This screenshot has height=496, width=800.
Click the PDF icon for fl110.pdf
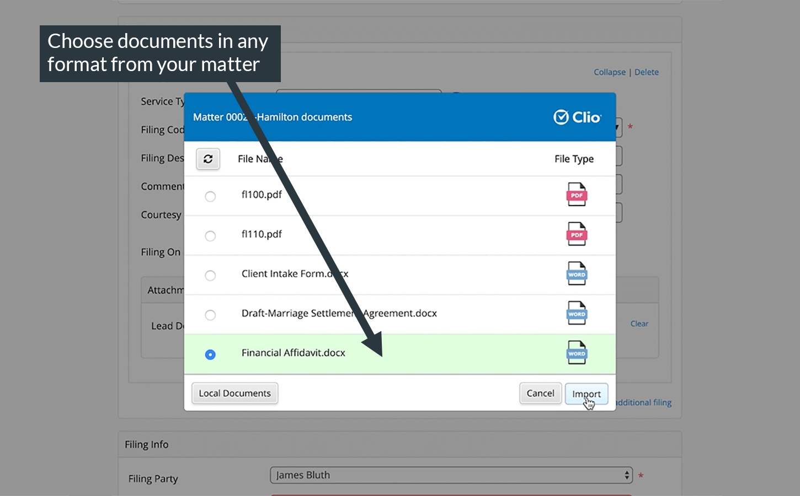[577, 234]
